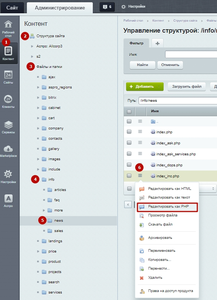The image size is (217, 300).
Task: Open the Клиенты sidebar section
Action: click(x=8, y=101)
